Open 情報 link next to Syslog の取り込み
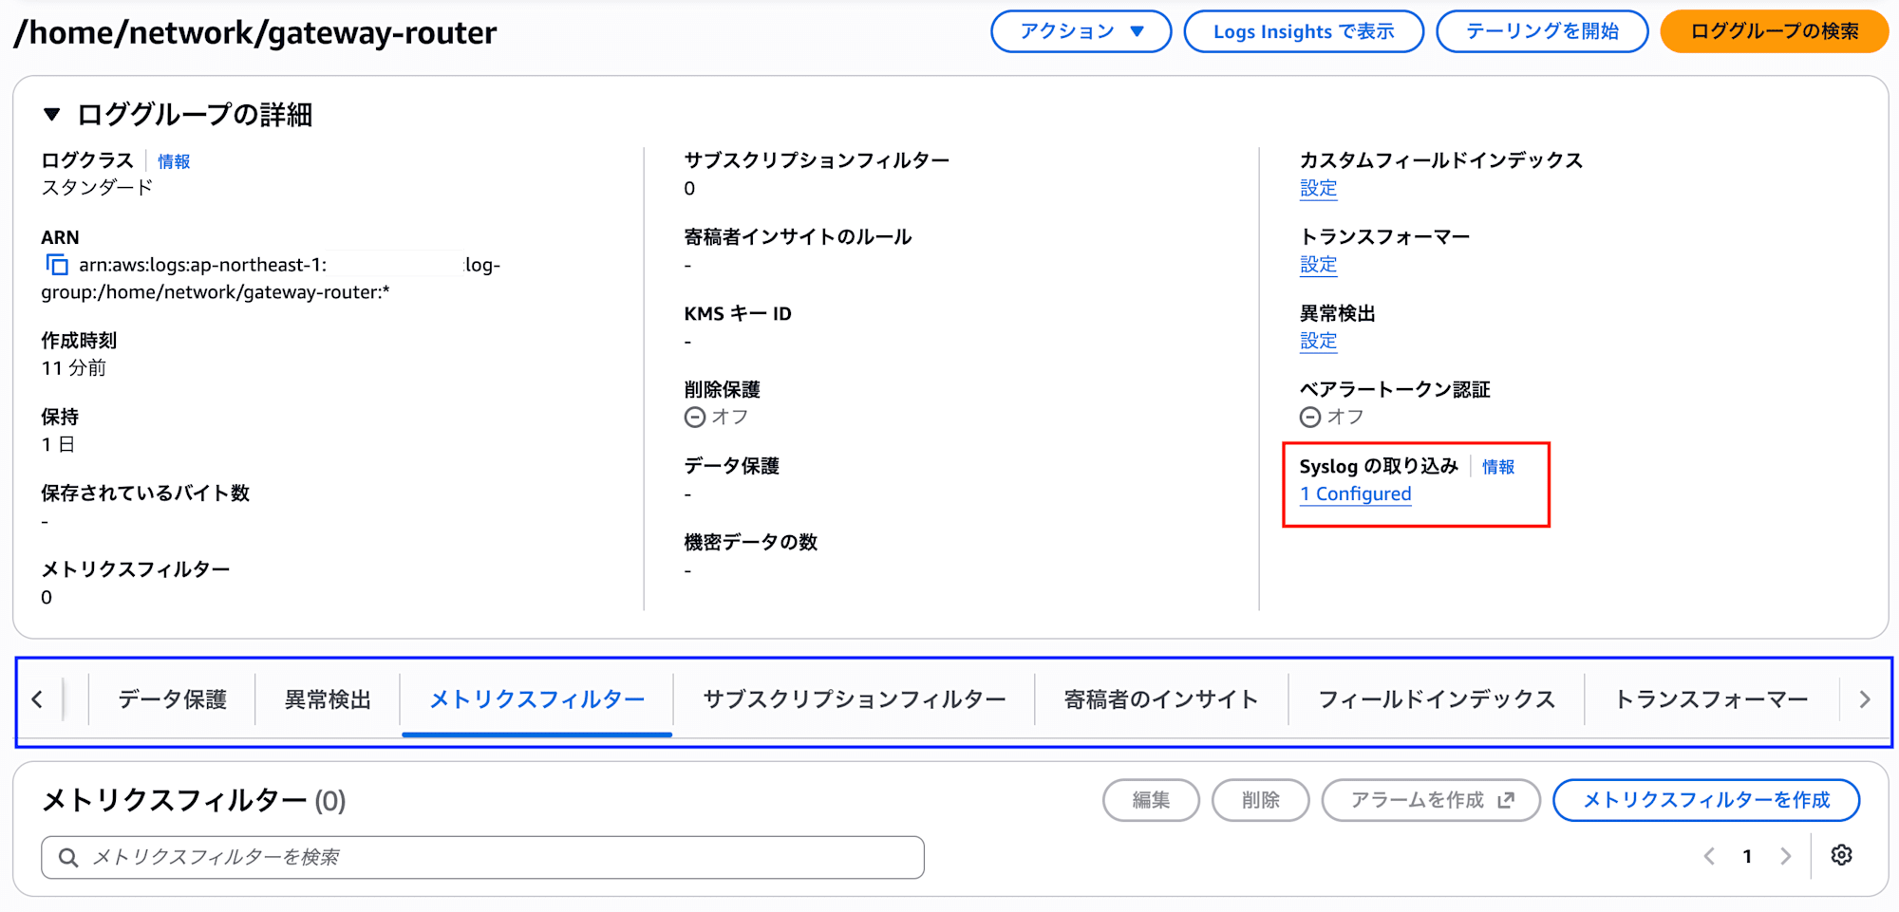Image resolution: width=1899 pixels, height=912 pixels. click(x=1498, y=467)
